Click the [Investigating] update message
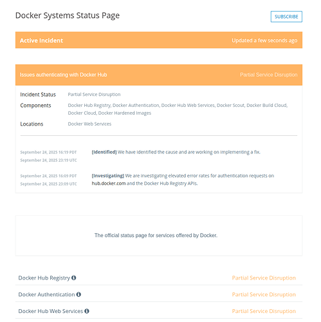Screen dimensions: 321x322 coord(183,180)
